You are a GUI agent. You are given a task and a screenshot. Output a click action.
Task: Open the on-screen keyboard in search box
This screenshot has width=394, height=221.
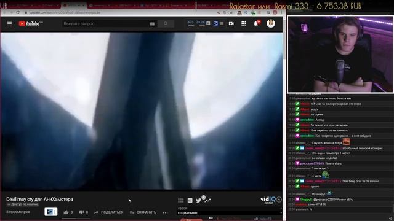point(152,24)
